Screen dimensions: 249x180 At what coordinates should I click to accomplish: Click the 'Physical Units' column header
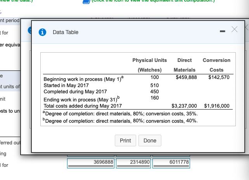pos(150,60)
